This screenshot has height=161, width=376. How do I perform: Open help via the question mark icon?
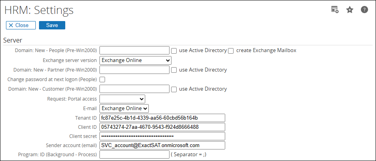[x=364, y=10]
